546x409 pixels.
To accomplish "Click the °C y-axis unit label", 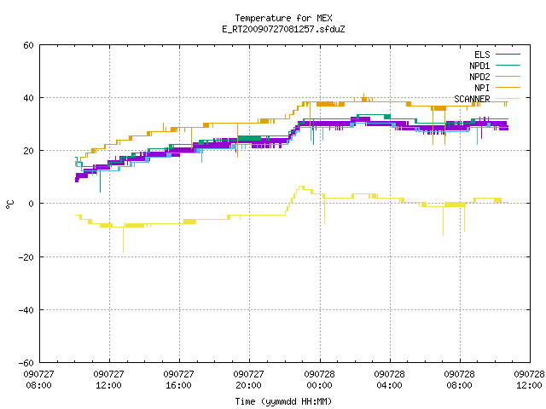I will coord(10,204).
